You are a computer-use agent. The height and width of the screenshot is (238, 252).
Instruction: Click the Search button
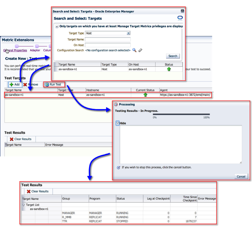(x=173, y=56)
